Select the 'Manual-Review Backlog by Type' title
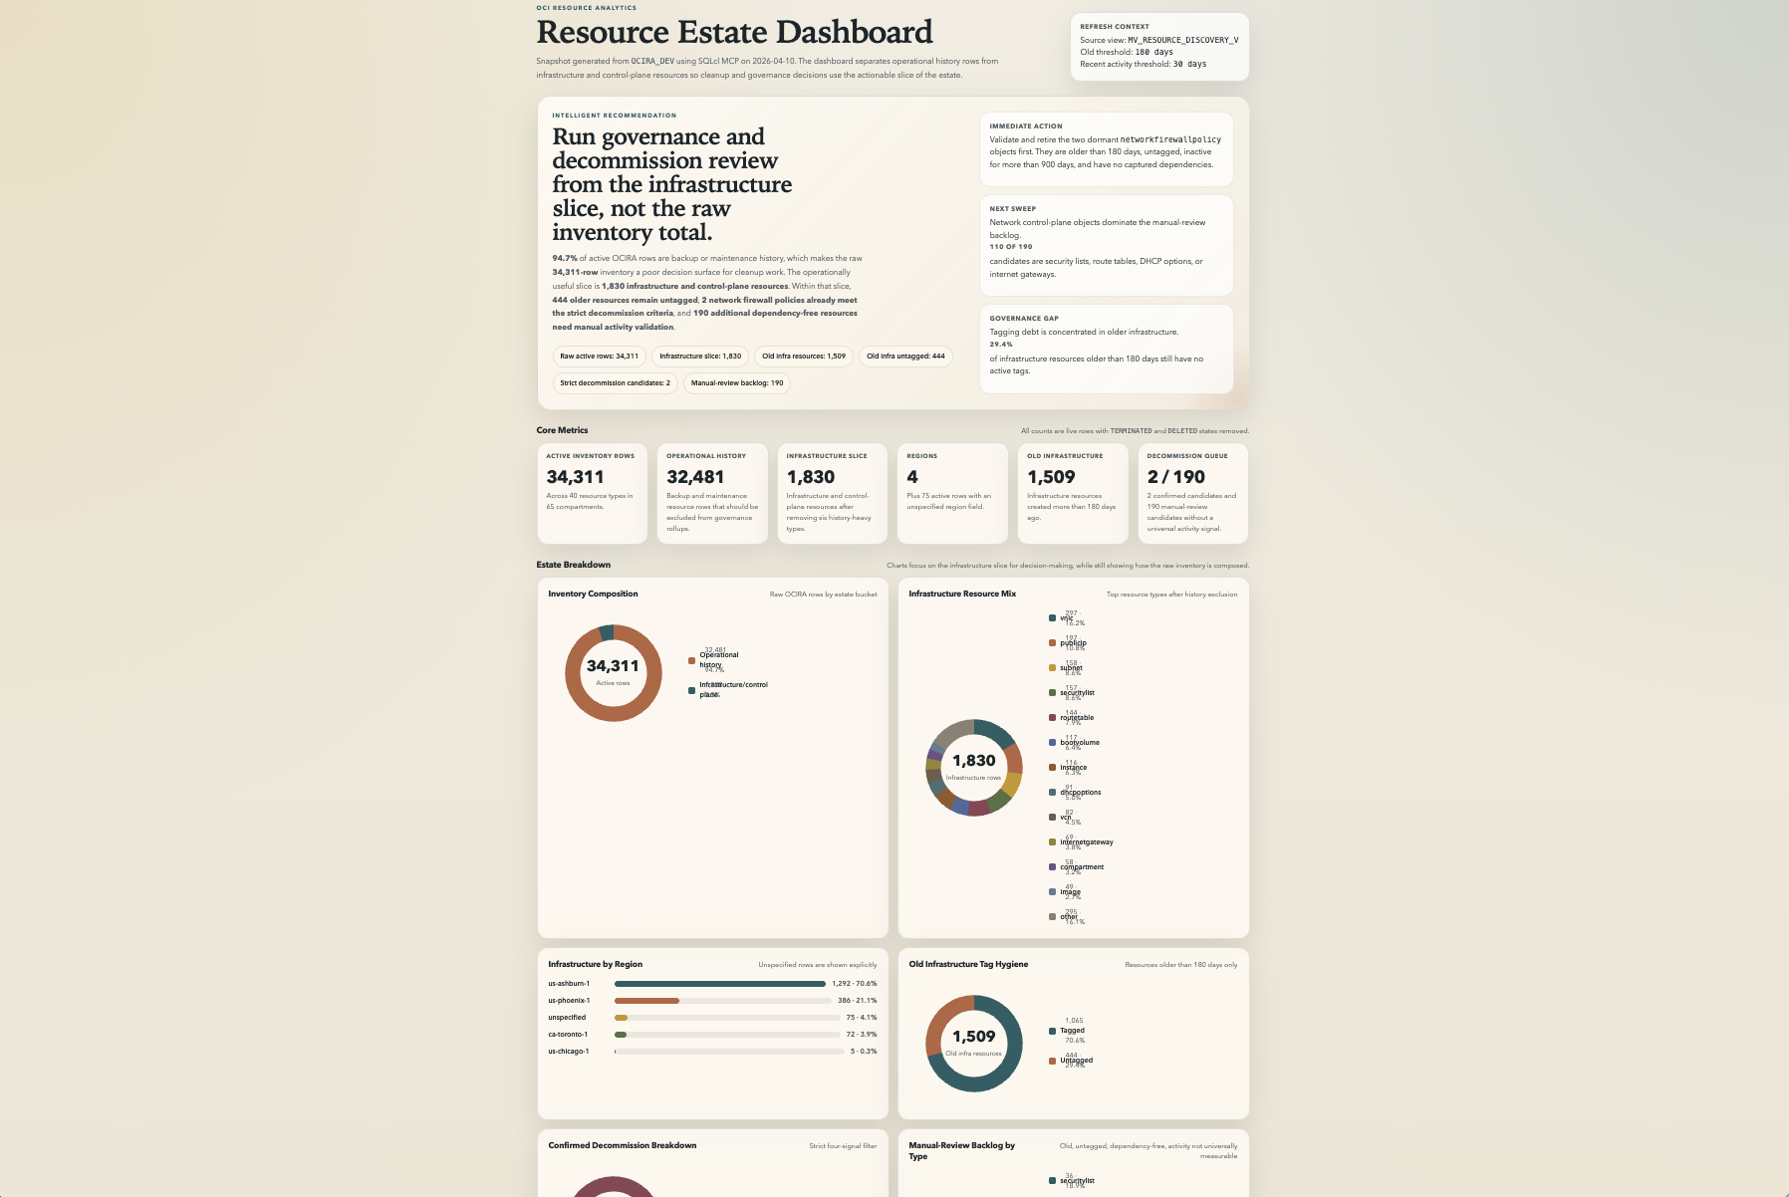The height and width of the screenshot is (1197, 1789). (962, 1151)
